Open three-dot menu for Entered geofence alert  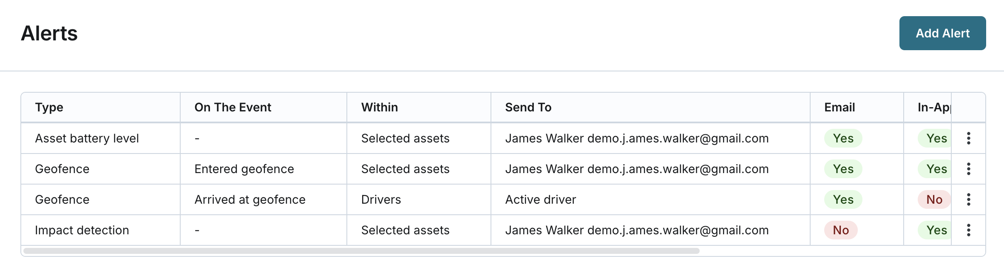(x=968, y=169)
